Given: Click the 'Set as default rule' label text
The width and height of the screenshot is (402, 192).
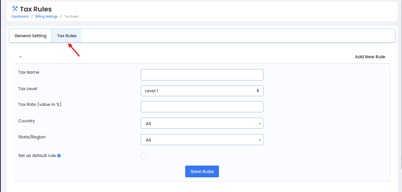Looking at the screenshot, I should pyautogui.click(x=37, y=156).
